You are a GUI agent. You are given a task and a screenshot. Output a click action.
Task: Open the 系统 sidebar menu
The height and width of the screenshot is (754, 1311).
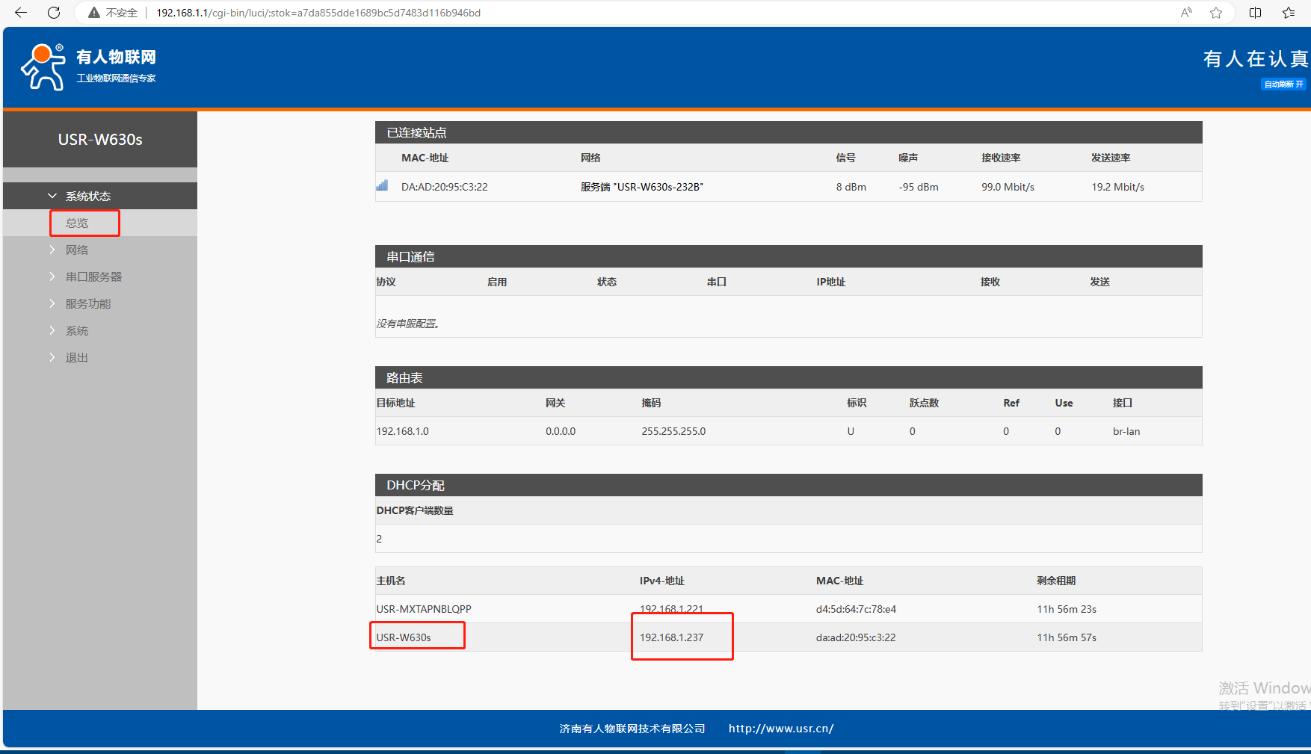77,331
